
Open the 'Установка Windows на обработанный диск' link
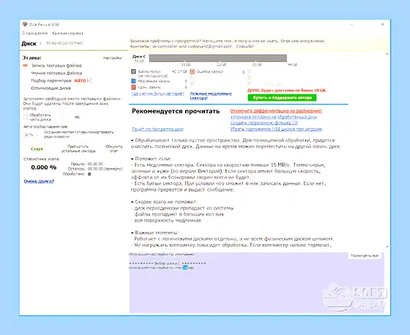274,117
